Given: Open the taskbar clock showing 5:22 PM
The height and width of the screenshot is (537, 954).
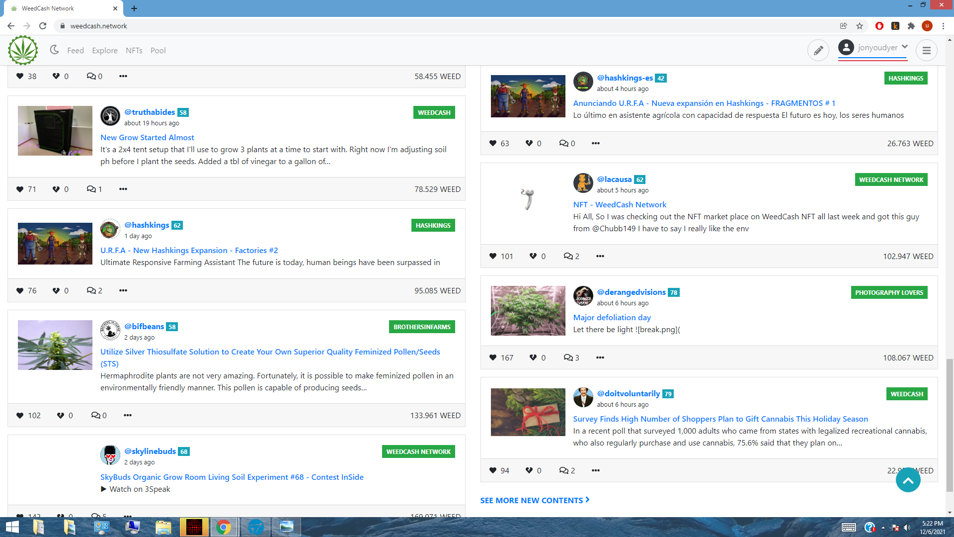Looking at the screenshot, I should (932, 527).
